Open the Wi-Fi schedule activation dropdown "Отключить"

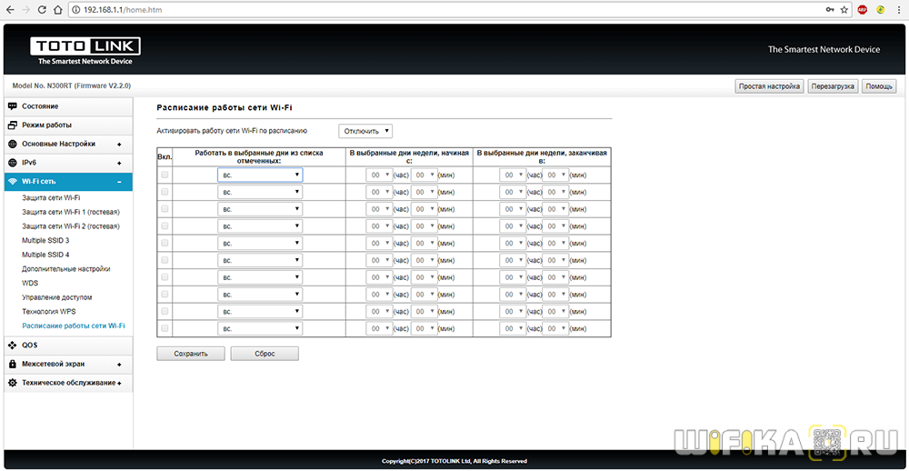pos(365,131)
